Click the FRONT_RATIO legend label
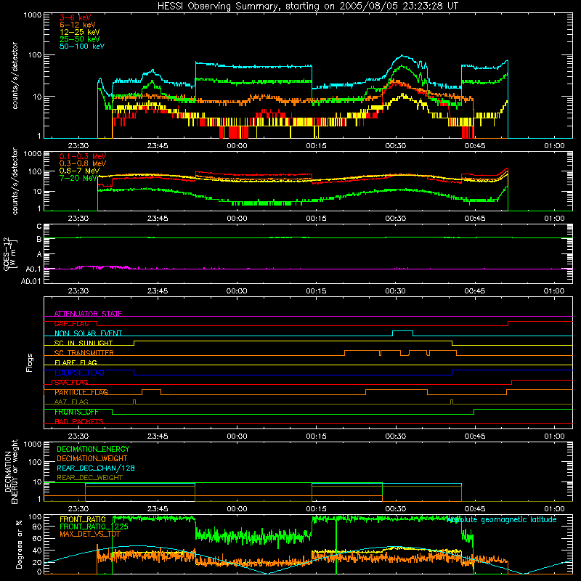Image resolution: width=581 pixels, height=581 pixels. (83, 519)
